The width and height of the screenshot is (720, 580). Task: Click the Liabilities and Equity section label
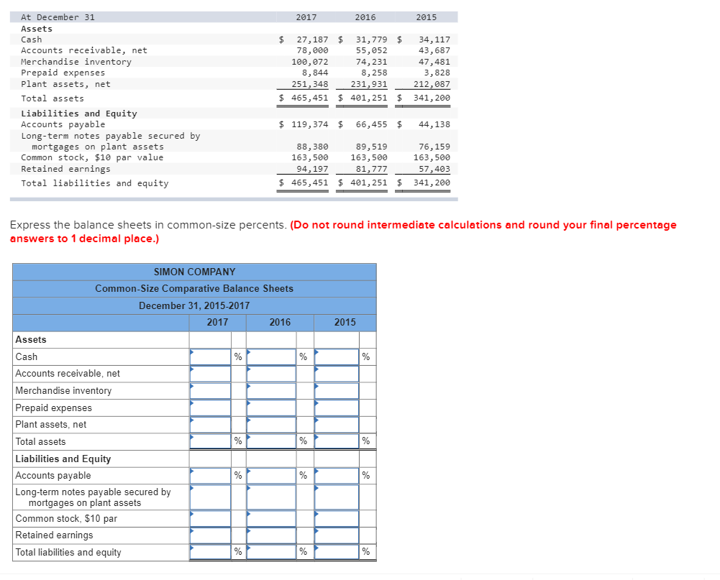click(x=60, y=459)
